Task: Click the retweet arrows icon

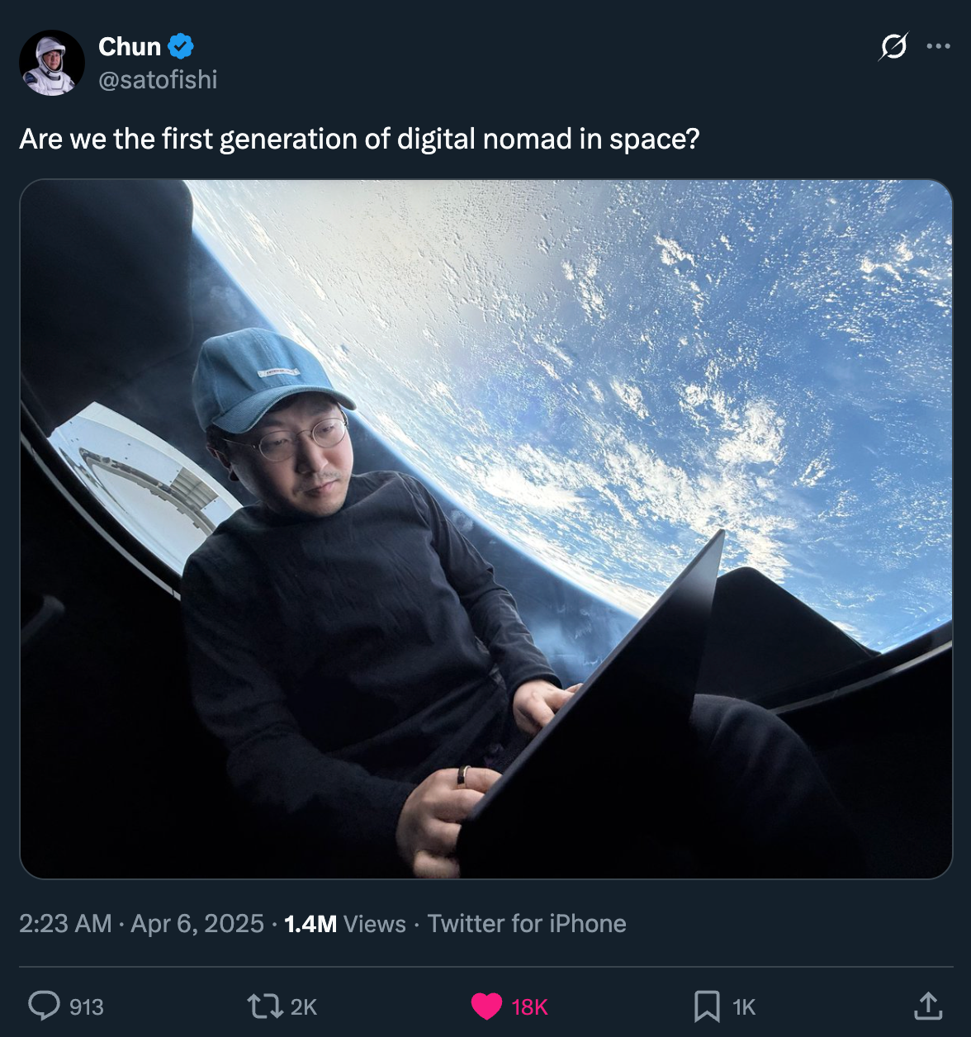Action: tap(264, 1006)
